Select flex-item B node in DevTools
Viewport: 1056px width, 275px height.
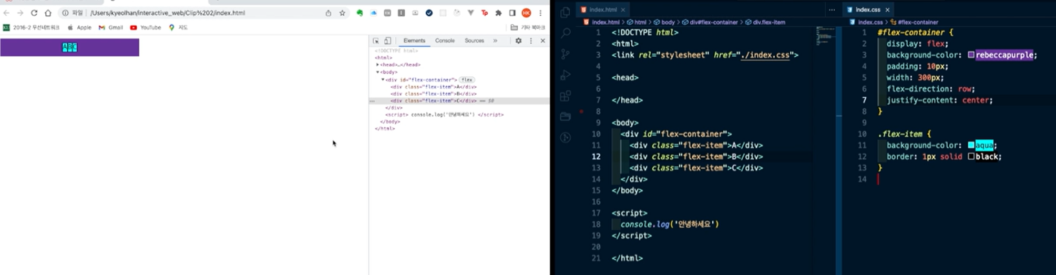tap(434, 94)
